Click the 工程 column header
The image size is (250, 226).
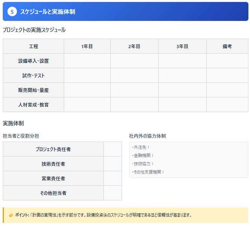(33, 47)
